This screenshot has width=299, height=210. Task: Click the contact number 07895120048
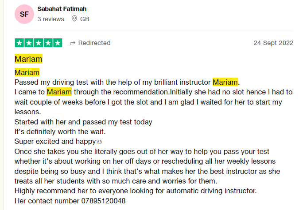(104, 201)
